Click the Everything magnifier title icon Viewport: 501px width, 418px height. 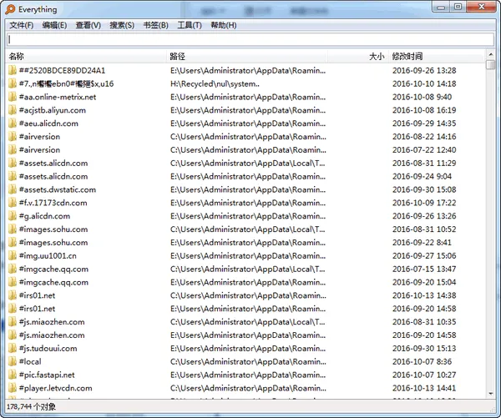click(x=10, y=9)
